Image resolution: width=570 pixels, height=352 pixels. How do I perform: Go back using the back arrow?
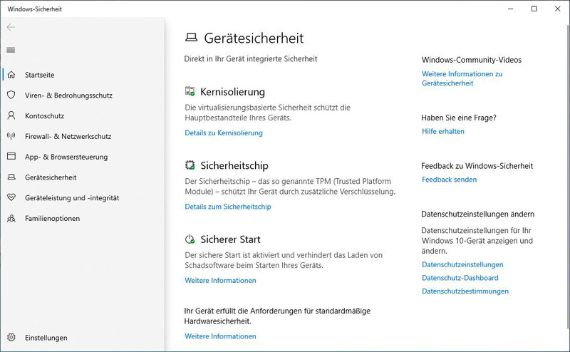click(11, 27)
